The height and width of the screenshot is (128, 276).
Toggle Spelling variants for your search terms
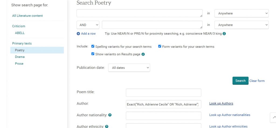point(93,46)
